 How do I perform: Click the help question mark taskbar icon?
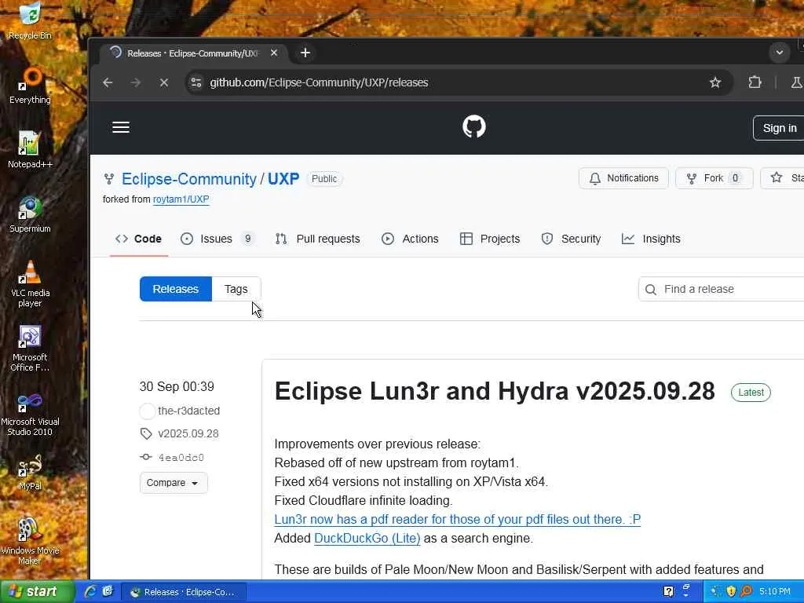668,592
